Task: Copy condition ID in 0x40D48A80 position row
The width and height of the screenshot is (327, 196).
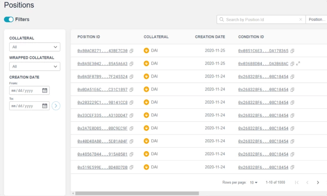Action: [292, 141]
